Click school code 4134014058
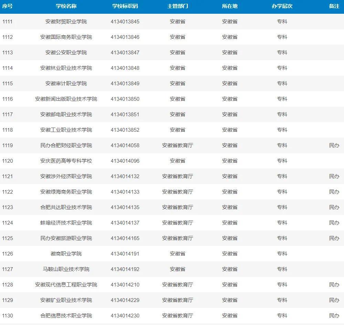Screen dimensions: 344x325 point(125,145)
